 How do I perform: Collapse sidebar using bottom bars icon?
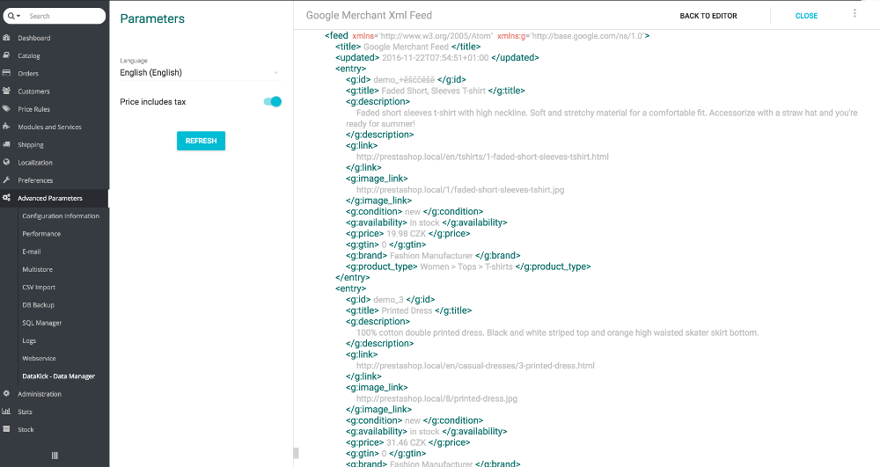55,456
